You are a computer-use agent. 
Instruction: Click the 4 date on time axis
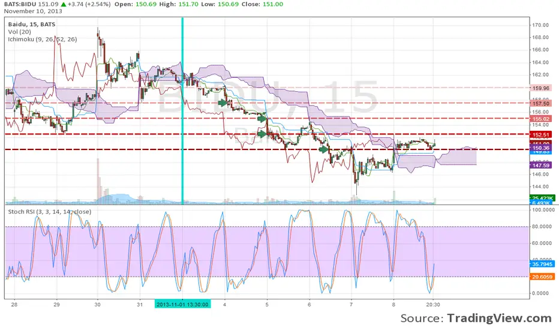[224, 304]
